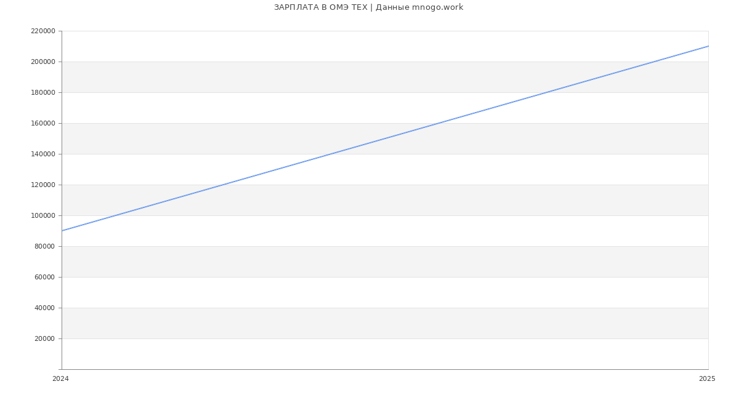Click the chart title ЗАРПЛАТА В ОМЭ ТЕХ
Image resolution: width=739 pixels, height=400 pixels.
point(368,7)
